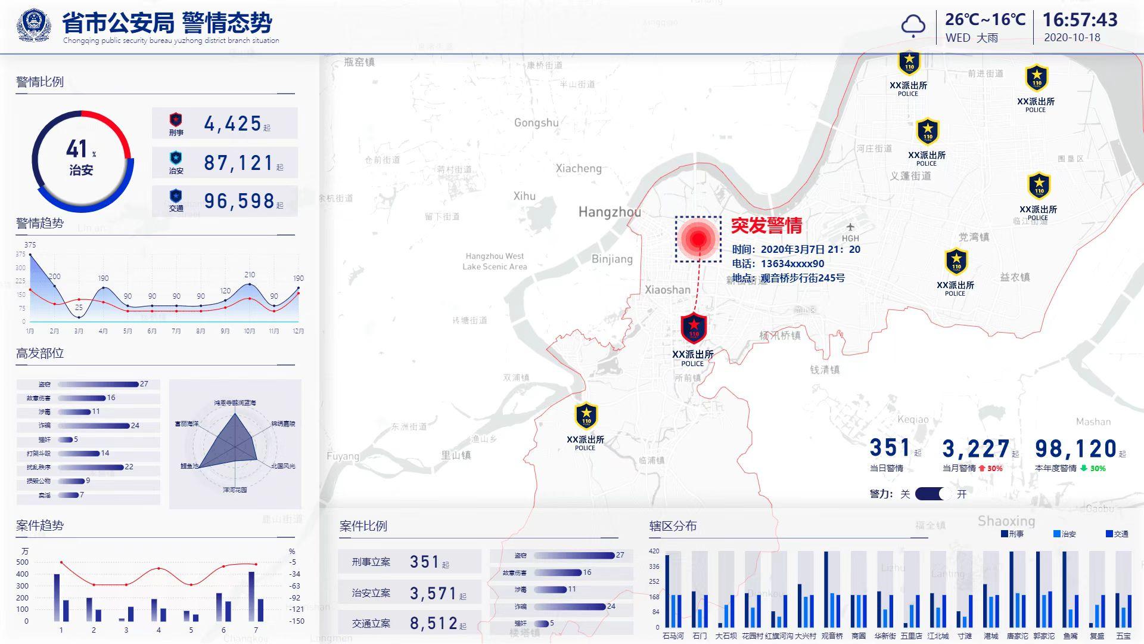
Task: Click the rainy cloud weather icon
Action: tap(913, 26)
